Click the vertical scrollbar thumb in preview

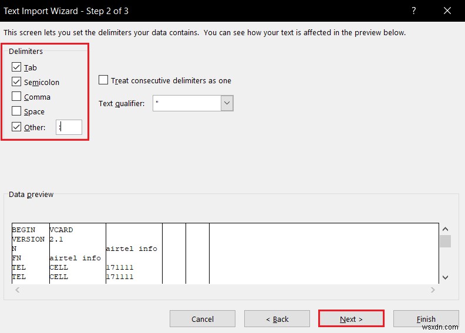(x=445, y=241)
